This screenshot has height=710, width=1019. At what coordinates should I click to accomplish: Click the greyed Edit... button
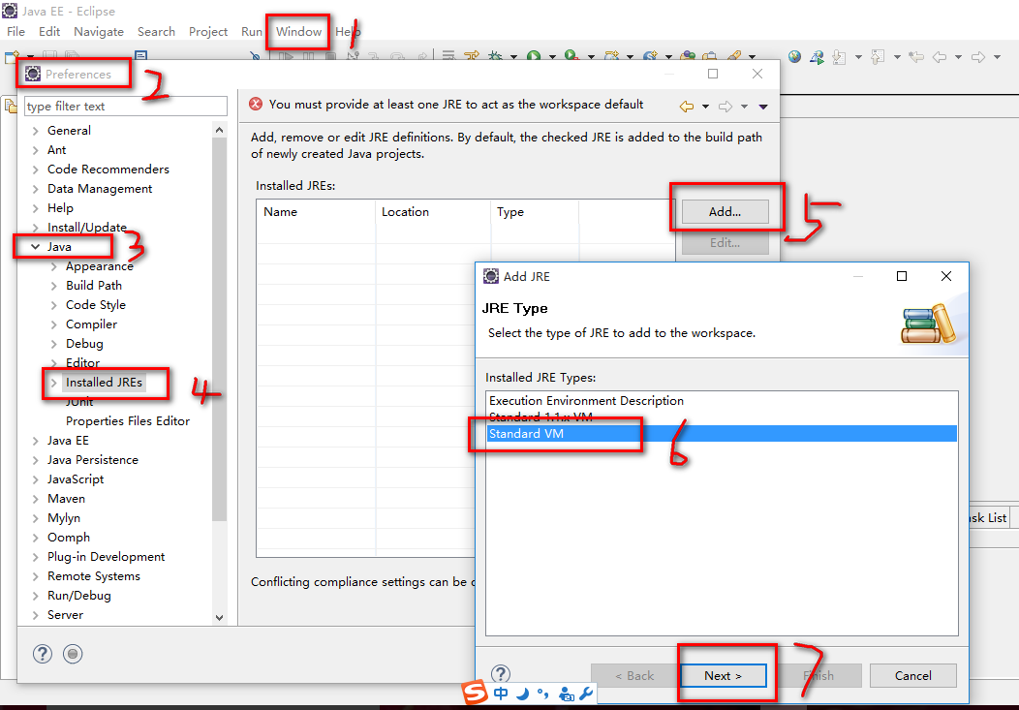725,242
